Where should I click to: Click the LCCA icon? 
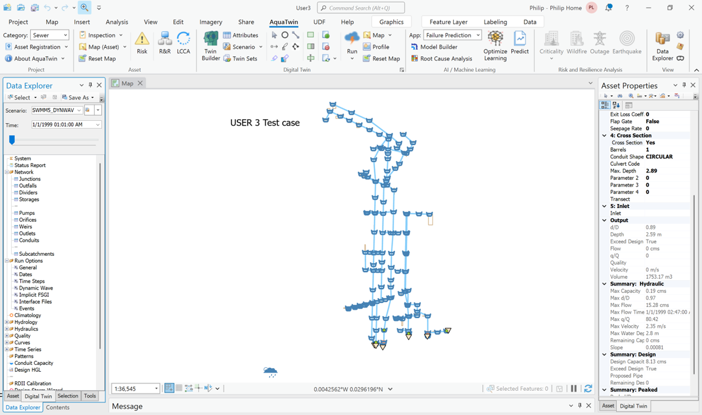coord(183,43)
